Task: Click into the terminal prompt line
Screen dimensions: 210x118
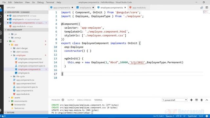Action: pos(72,113)
